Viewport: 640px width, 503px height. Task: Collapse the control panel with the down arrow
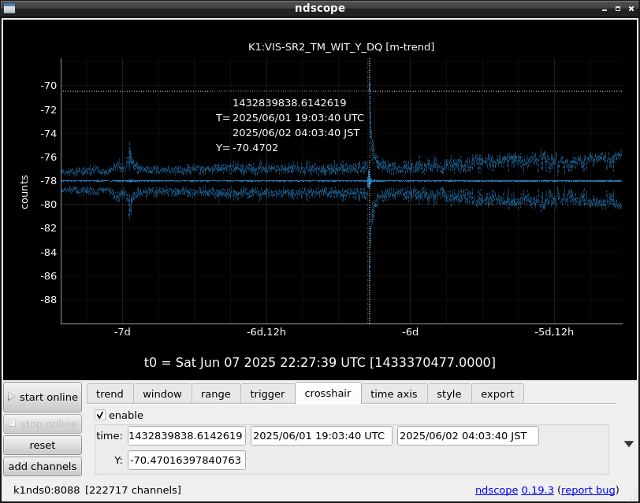pyautogui.click(x=629, y=444)
